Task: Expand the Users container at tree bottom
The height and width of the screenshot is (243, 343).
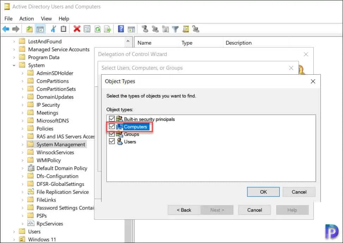Action: [x=14, y=231]
